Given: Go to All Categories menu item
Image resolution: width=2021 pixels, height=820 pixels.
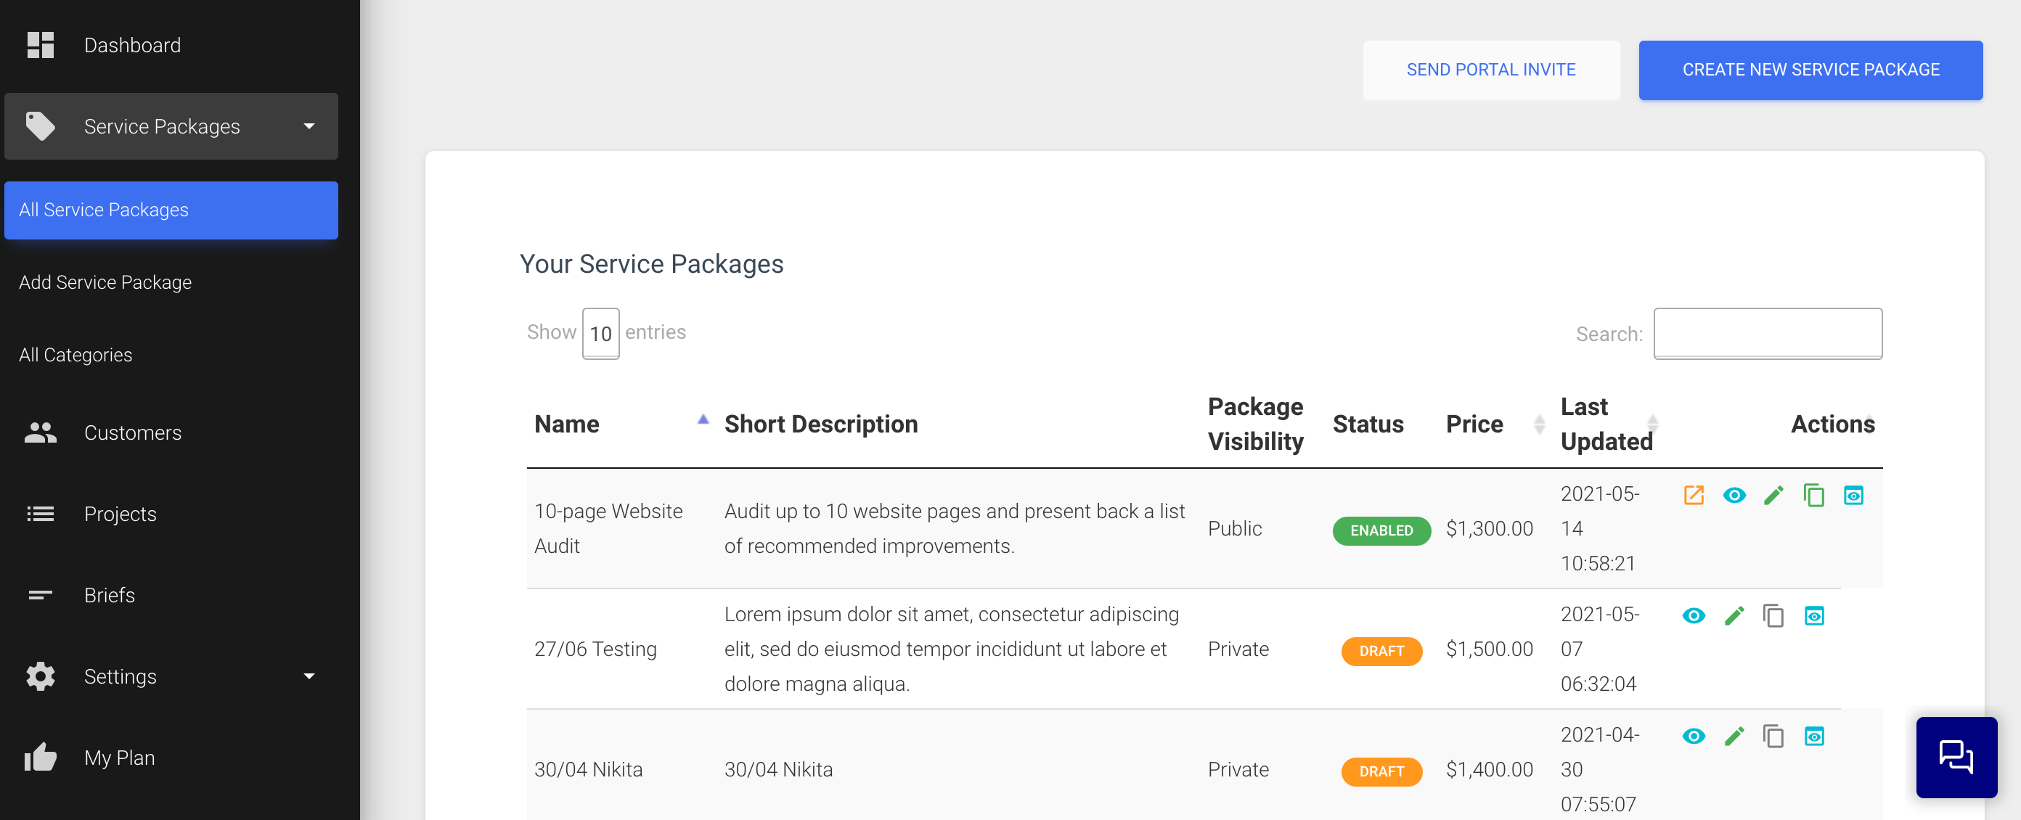Looking at the screenshot, I should [75, 355].
